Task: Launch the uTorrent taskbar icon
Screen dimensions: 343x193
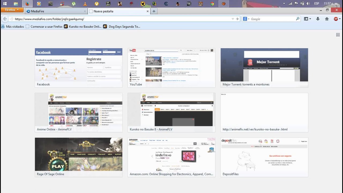Action: [73, 4]
